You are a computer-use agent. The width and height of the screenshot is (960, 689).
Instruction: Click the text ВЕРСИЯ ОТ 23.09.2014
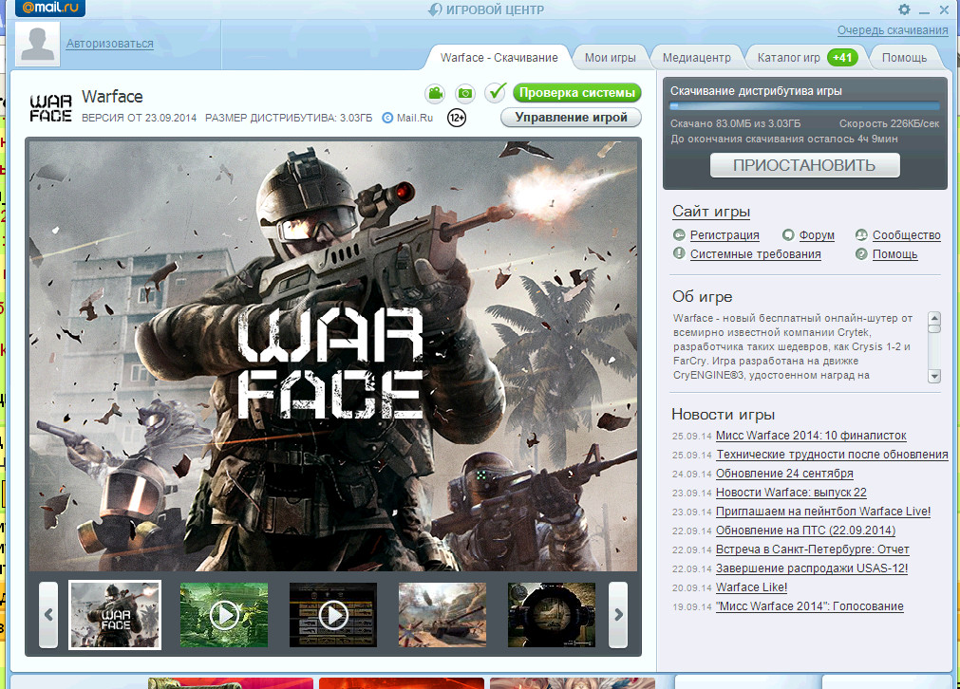coord(139,118)
